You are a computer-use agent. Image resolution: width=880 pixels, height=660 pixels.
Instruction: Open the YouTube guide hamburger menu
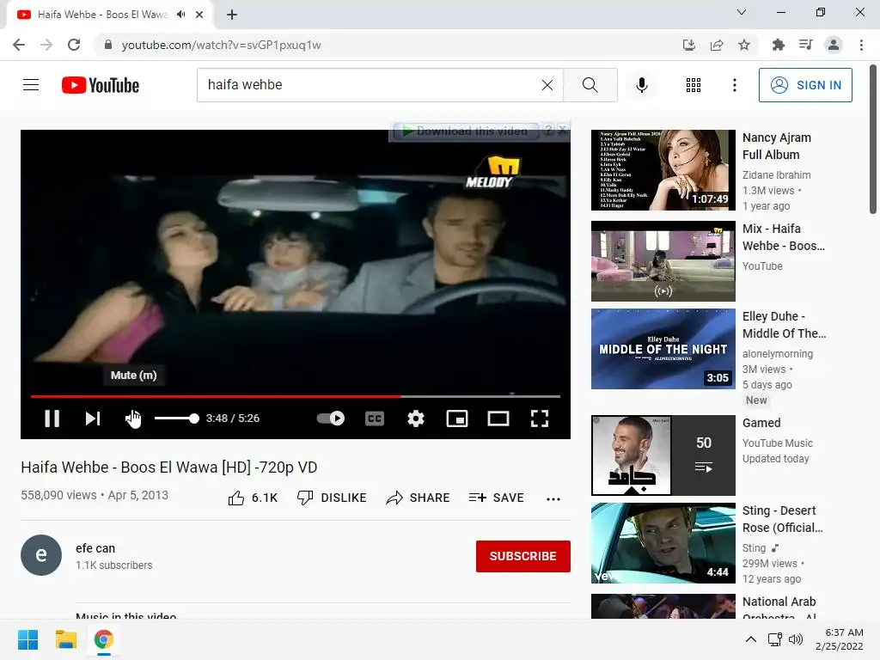point(31,85)
